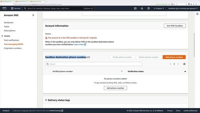Open a new browser tab with plus
The image size is (200, 113).
click(x=46, y=1)
